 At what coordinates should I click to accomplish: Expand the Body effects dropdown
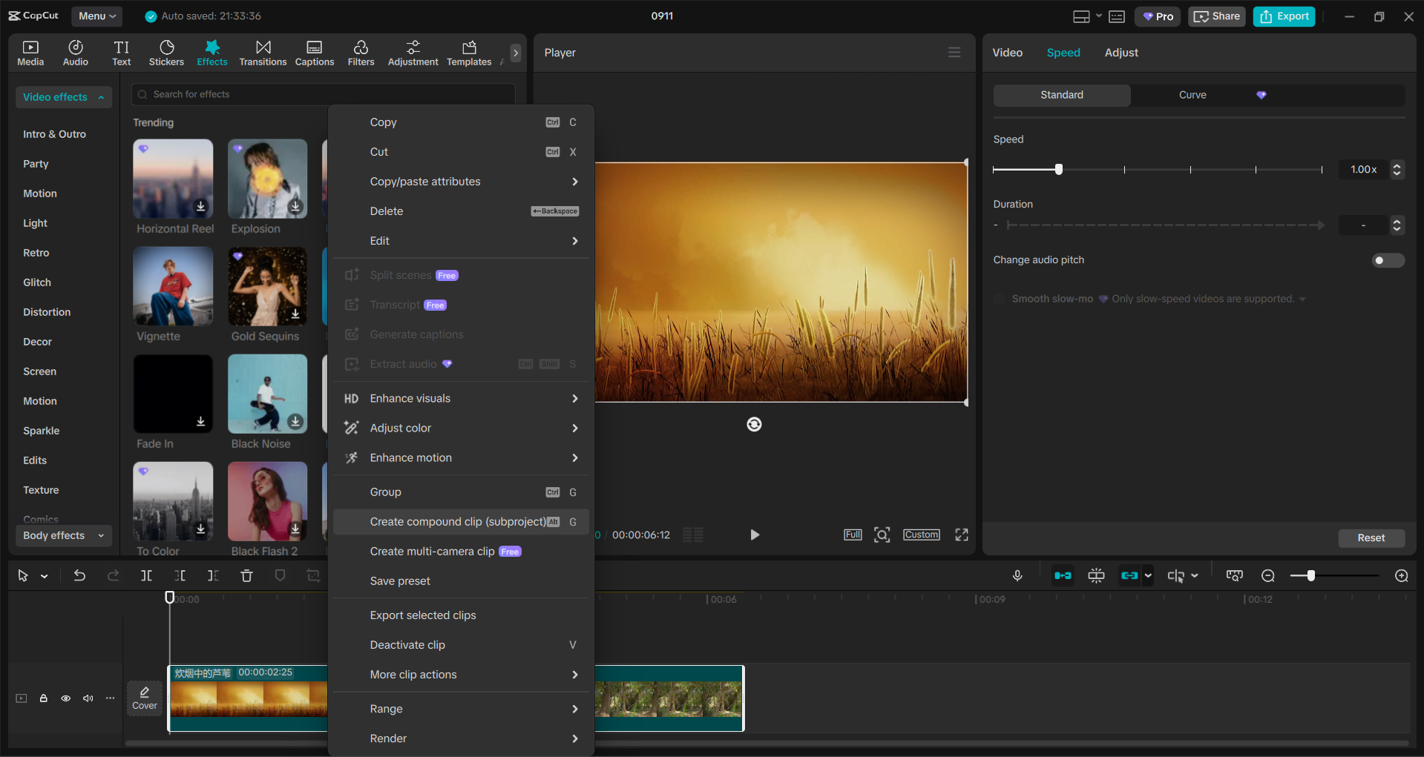[x=63, y=535]
